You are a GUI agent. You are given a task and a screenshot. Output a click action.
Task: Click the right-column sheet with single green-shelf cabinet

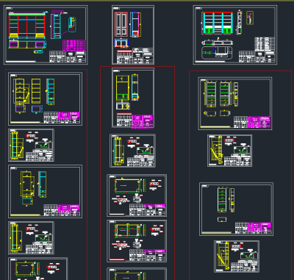[236, 209]
